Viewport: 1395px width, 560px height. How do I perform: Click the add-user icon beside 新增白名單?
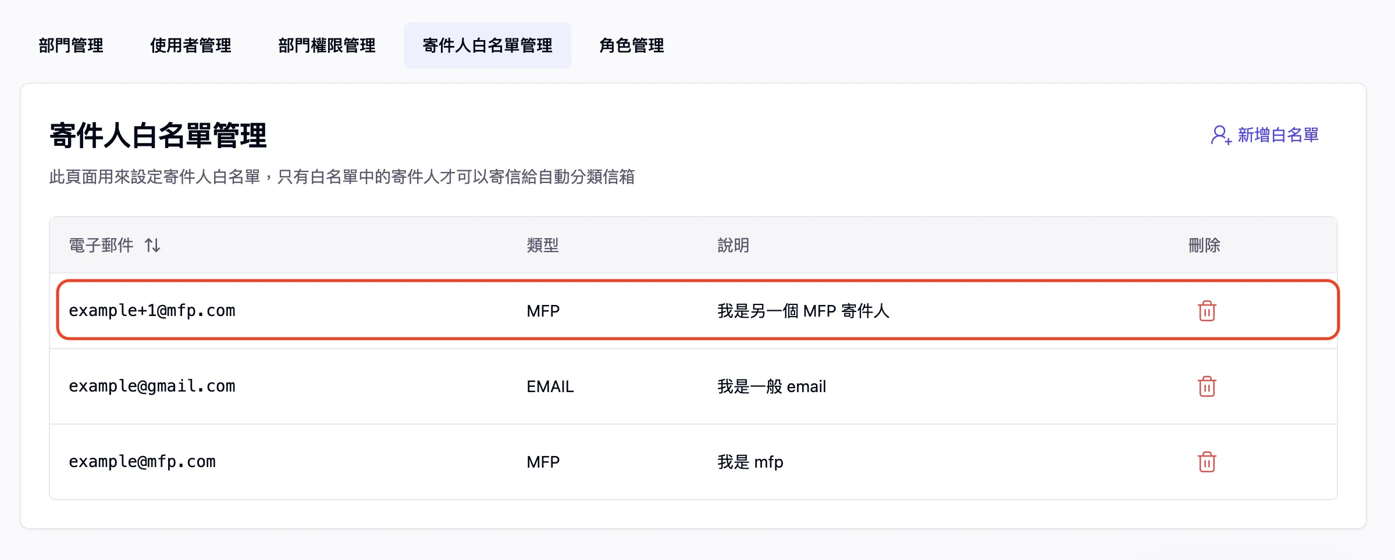click(1220, 135)
